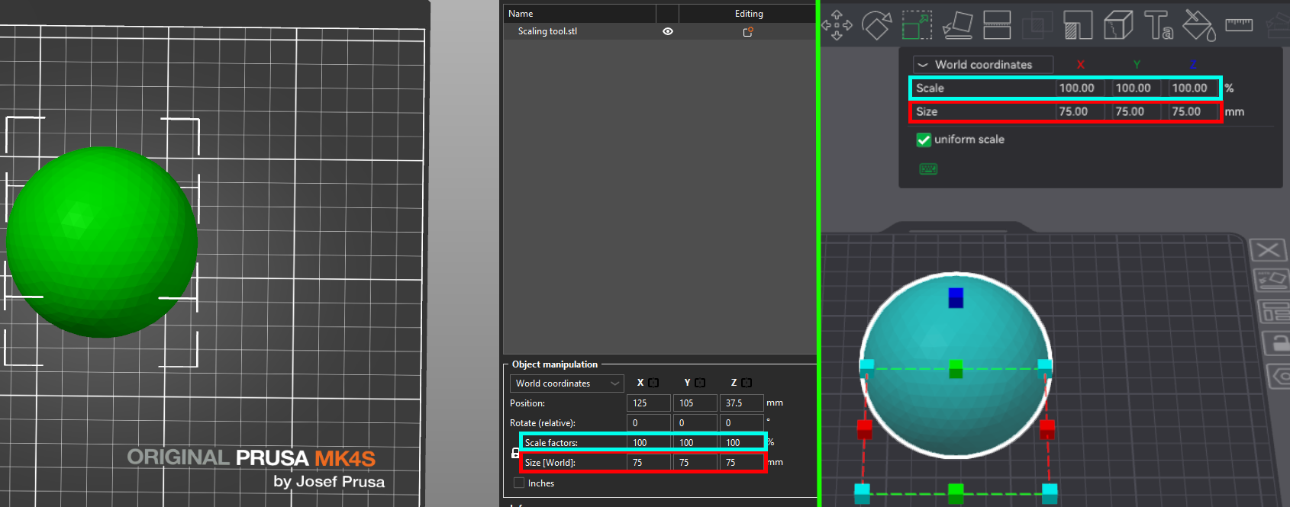The width and height of the screenshot is (1290, 507).
Task: Uncheck the uniform scale checkbox
Action: click(x=924, y=140)
